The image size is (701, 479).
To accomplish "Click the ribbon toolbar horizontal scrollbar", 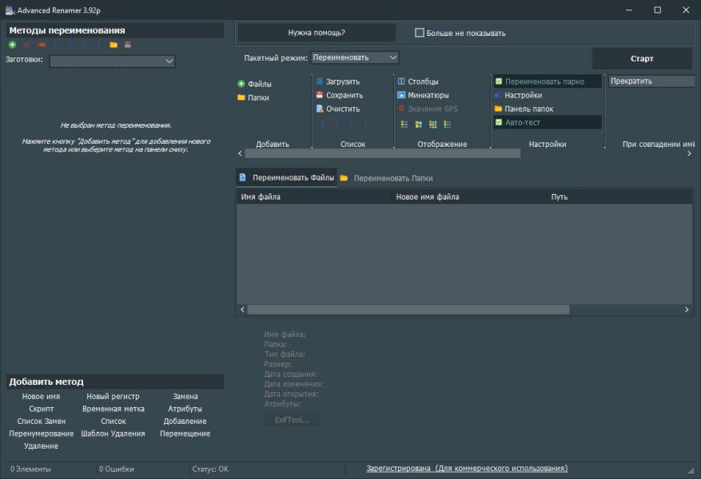I will pos(382,153).
